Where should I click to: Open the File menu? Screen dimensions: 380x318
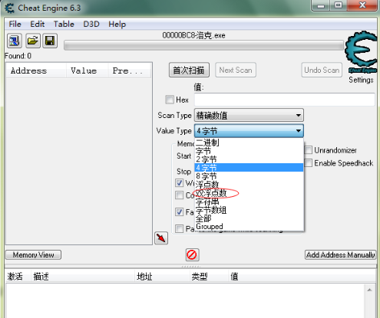pos(15,24)
